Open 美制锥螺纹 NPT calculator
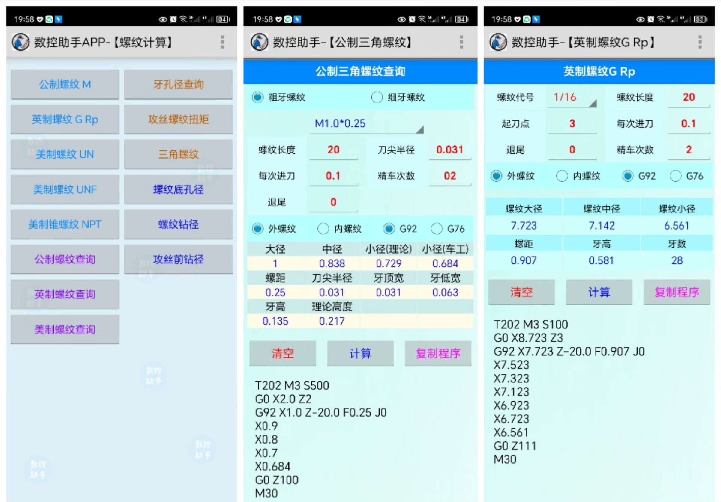721x502 pixels. coord(65,224)
